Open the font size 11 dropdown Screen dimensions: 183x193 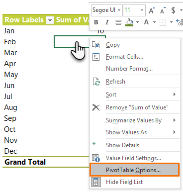click(134, 10)
